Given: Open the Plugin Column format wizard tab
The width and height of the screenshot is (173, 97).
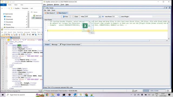Looking at the screenshot, I should (x=70, y=44).
